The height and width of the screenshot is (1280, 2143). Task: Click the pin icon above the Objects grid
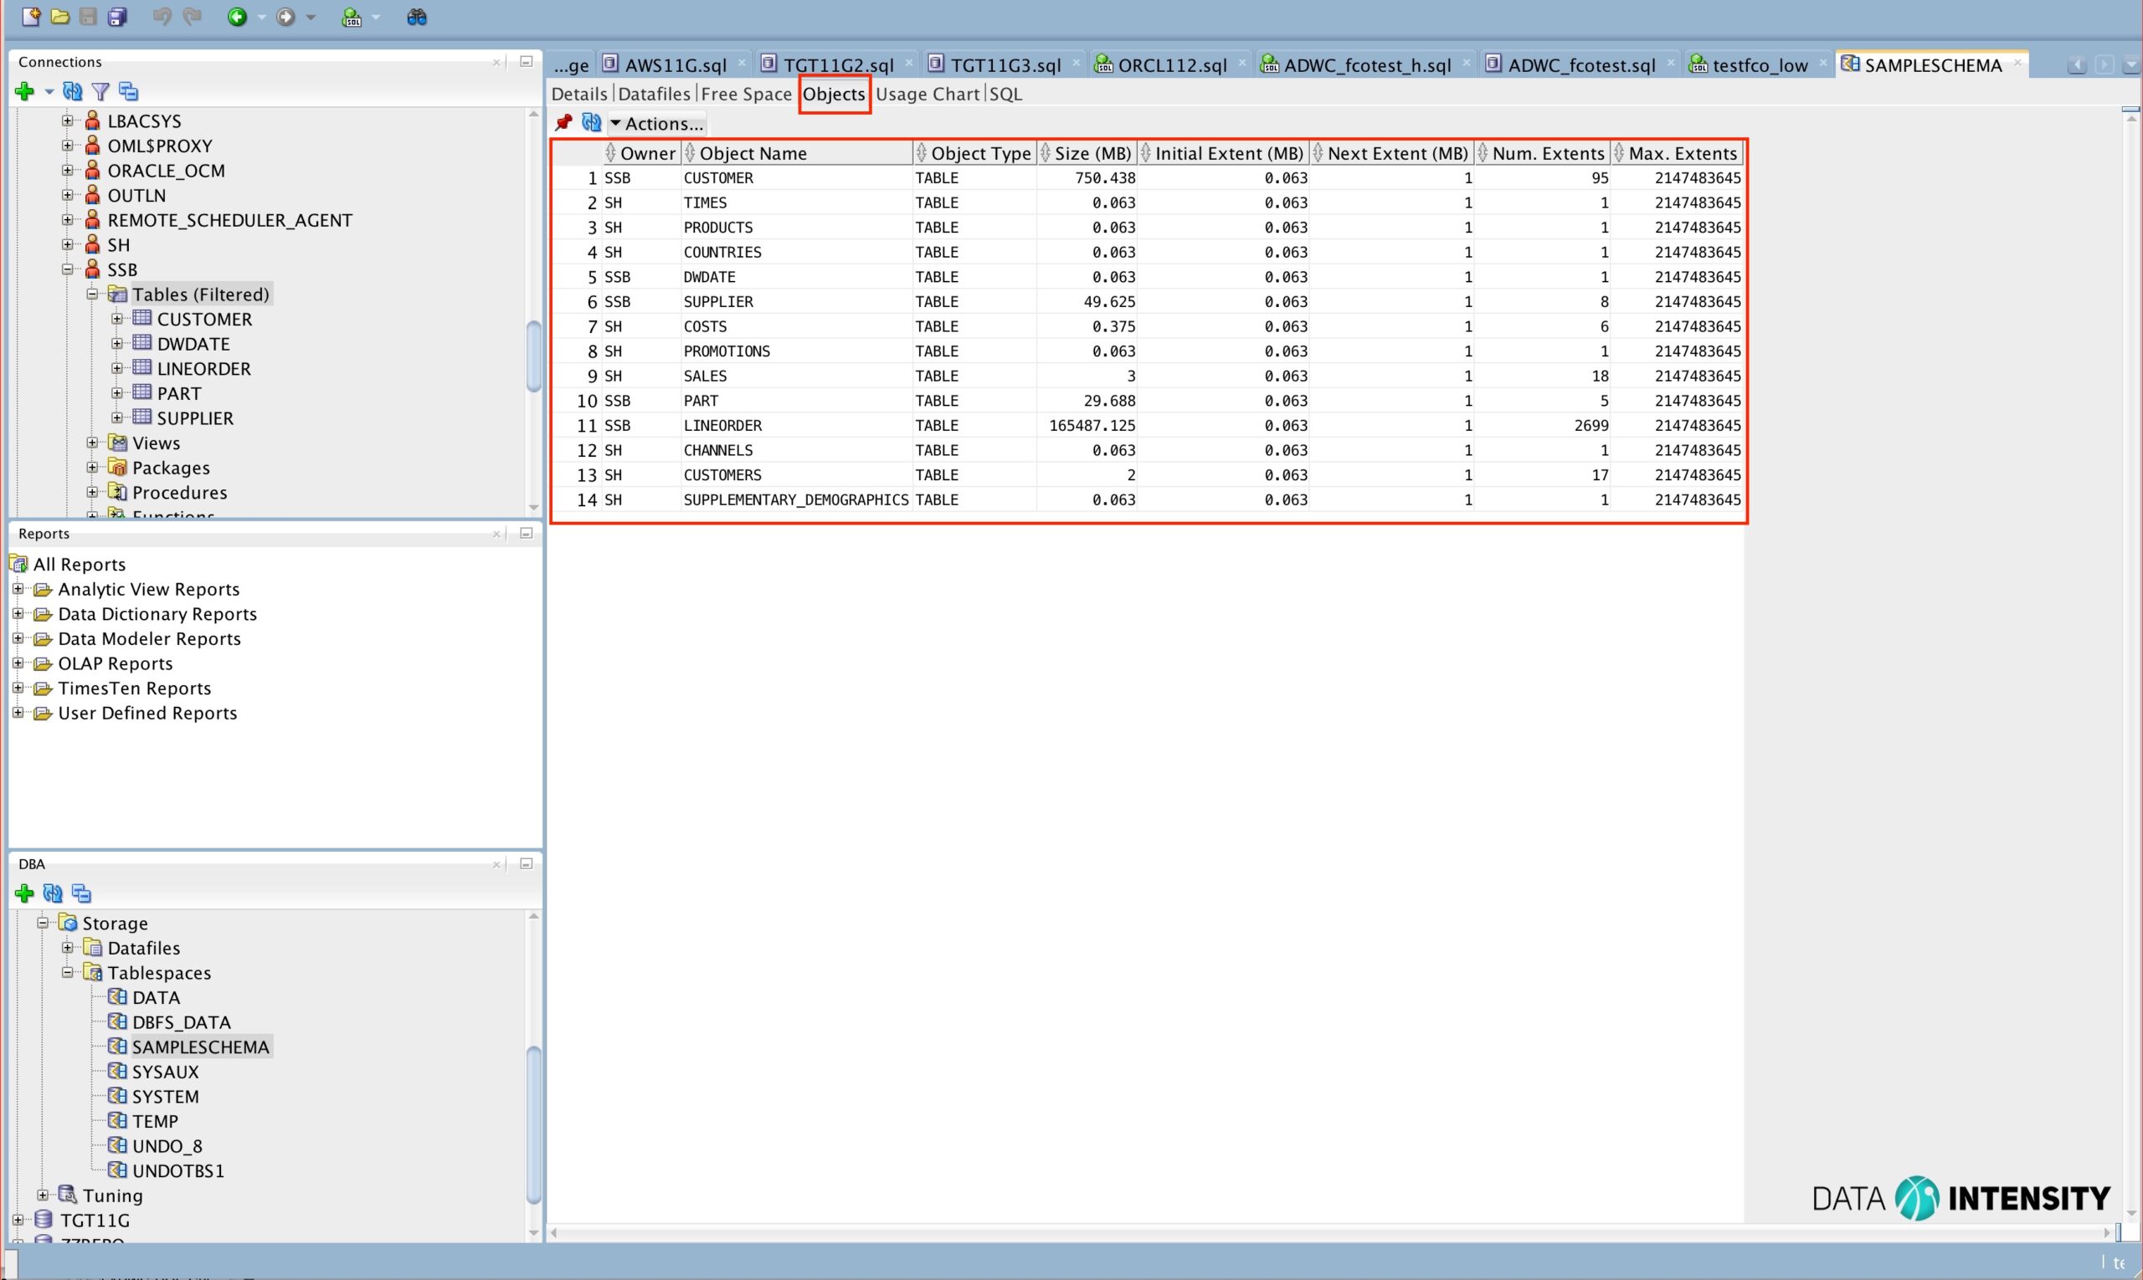563,122
